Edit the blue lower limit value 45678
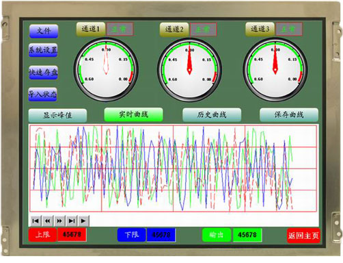This screenshot has width=343, height=263. pos(161,235)
